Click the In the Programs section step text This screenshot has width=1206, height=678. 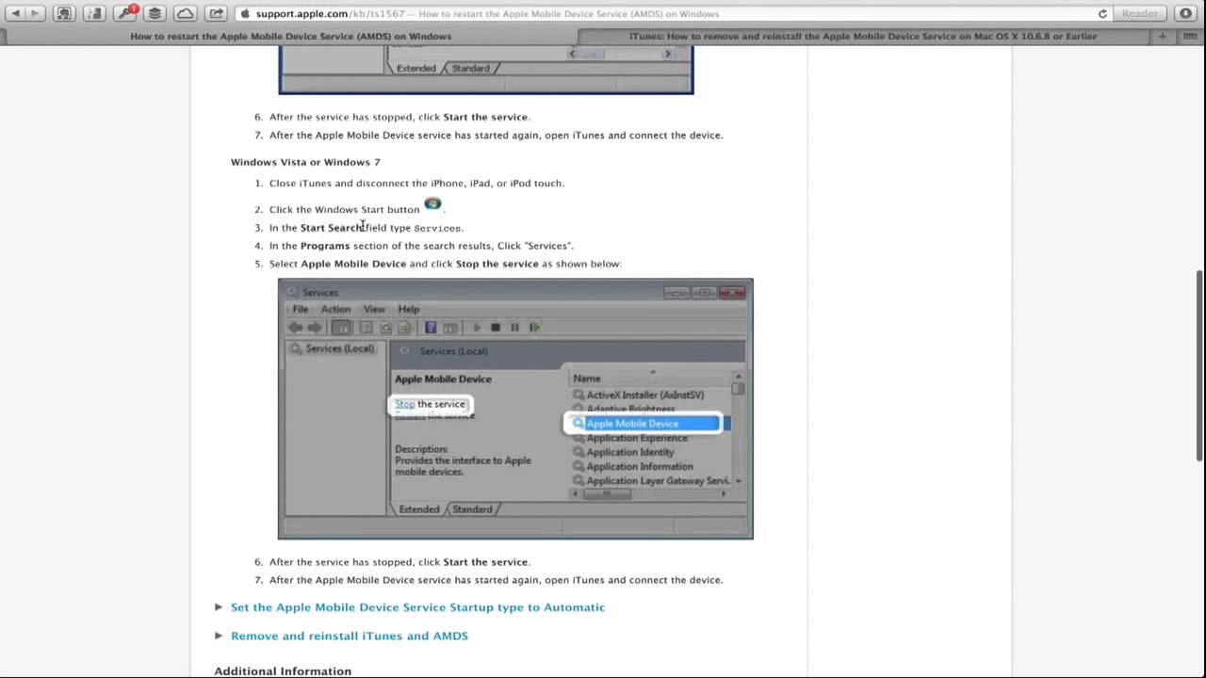point(421,246)
